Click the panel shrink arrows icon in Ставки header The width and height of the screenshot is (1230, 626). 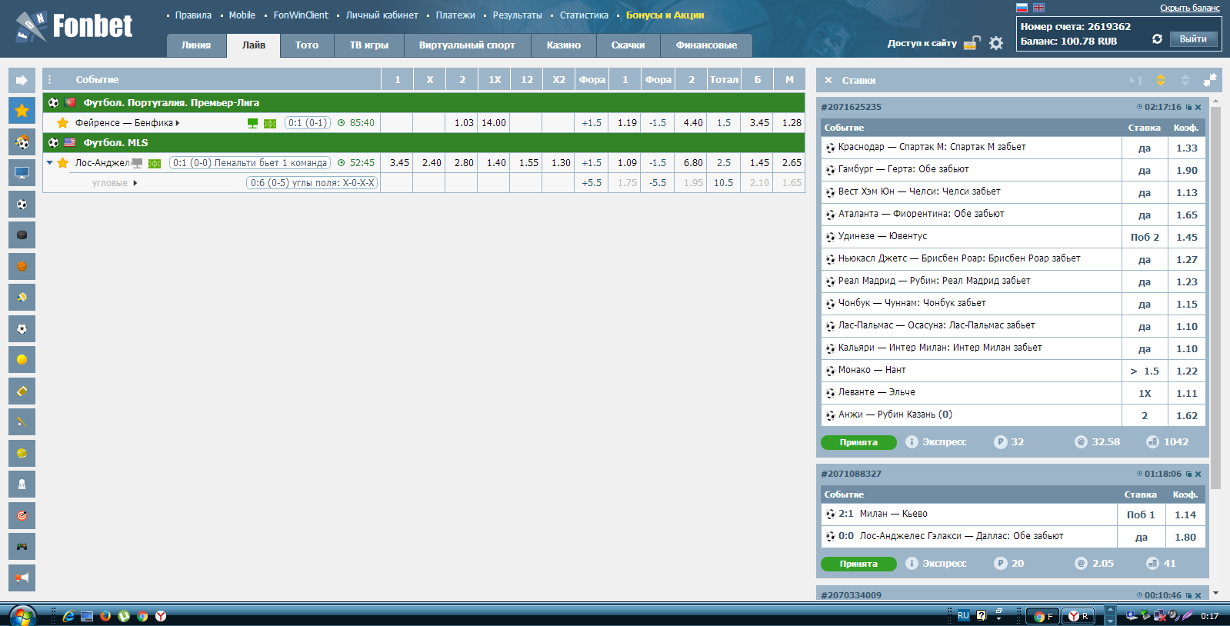coord(1210,80)
